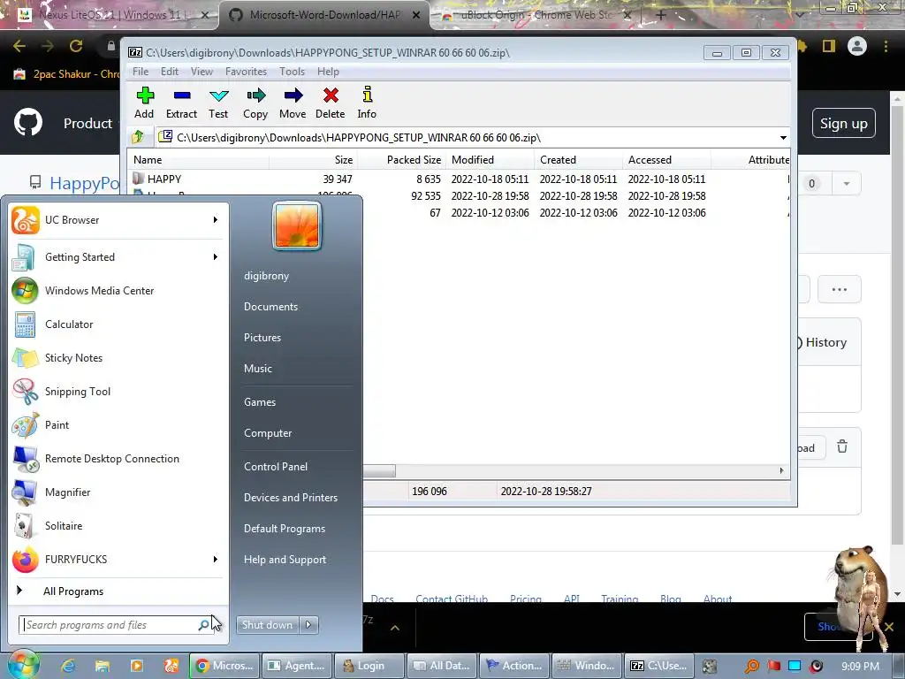
Task: Click the search programs and files box
Action: (116, 625)
